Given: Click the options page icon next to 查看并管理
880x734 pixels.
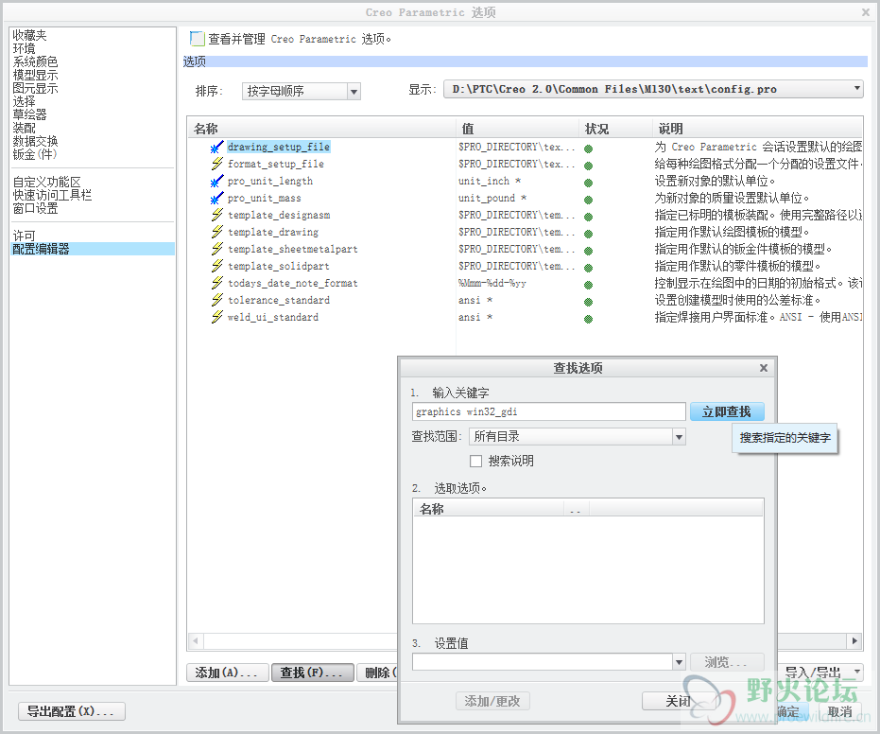Looking at the screenshot, I should pyautogui.click(x=197, y=38).
